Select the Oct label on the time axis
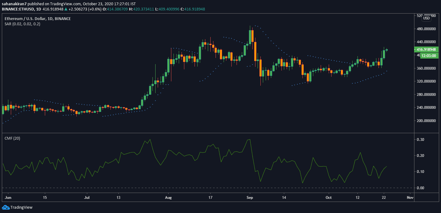The height and width of the screenshot is (213, 441). pyautogui.click(x=329, y=197)
